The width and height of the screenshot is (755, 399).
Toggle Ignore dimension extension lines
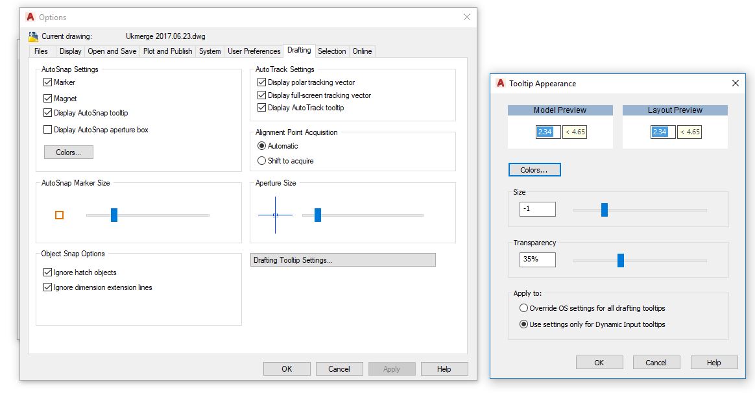click(47, 287)
